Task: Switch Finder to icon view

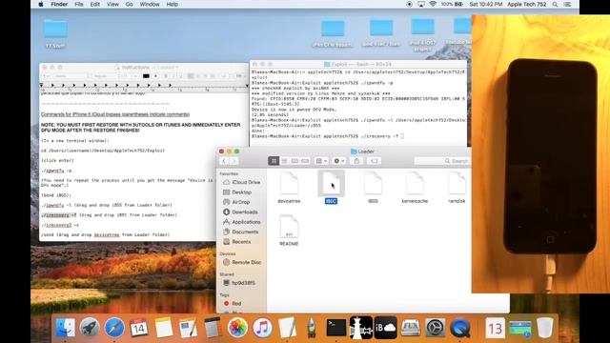Action: tap(274, 161)
